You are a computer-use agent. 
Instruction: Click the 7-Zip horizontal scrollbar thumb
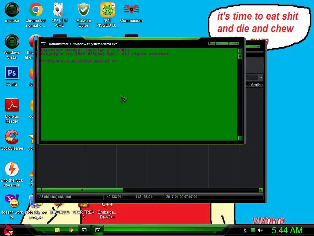82,190
